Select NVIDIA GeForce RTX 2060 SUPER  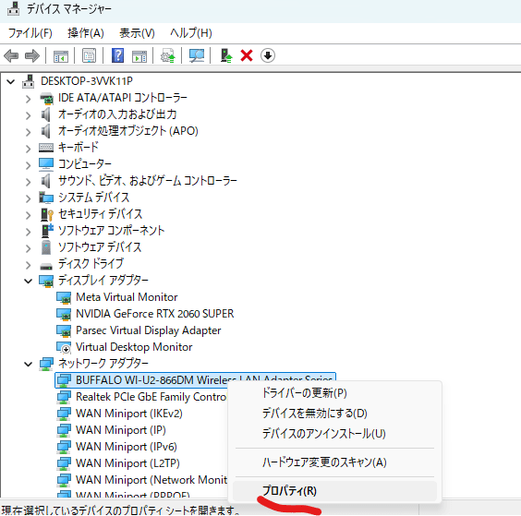(155, 314)
